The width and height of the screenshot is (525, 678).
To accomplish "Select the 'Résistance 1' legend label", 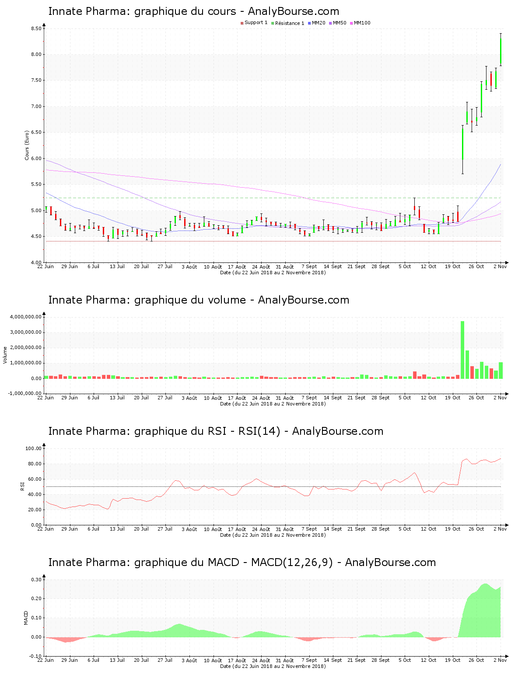I will click(290, 23).
